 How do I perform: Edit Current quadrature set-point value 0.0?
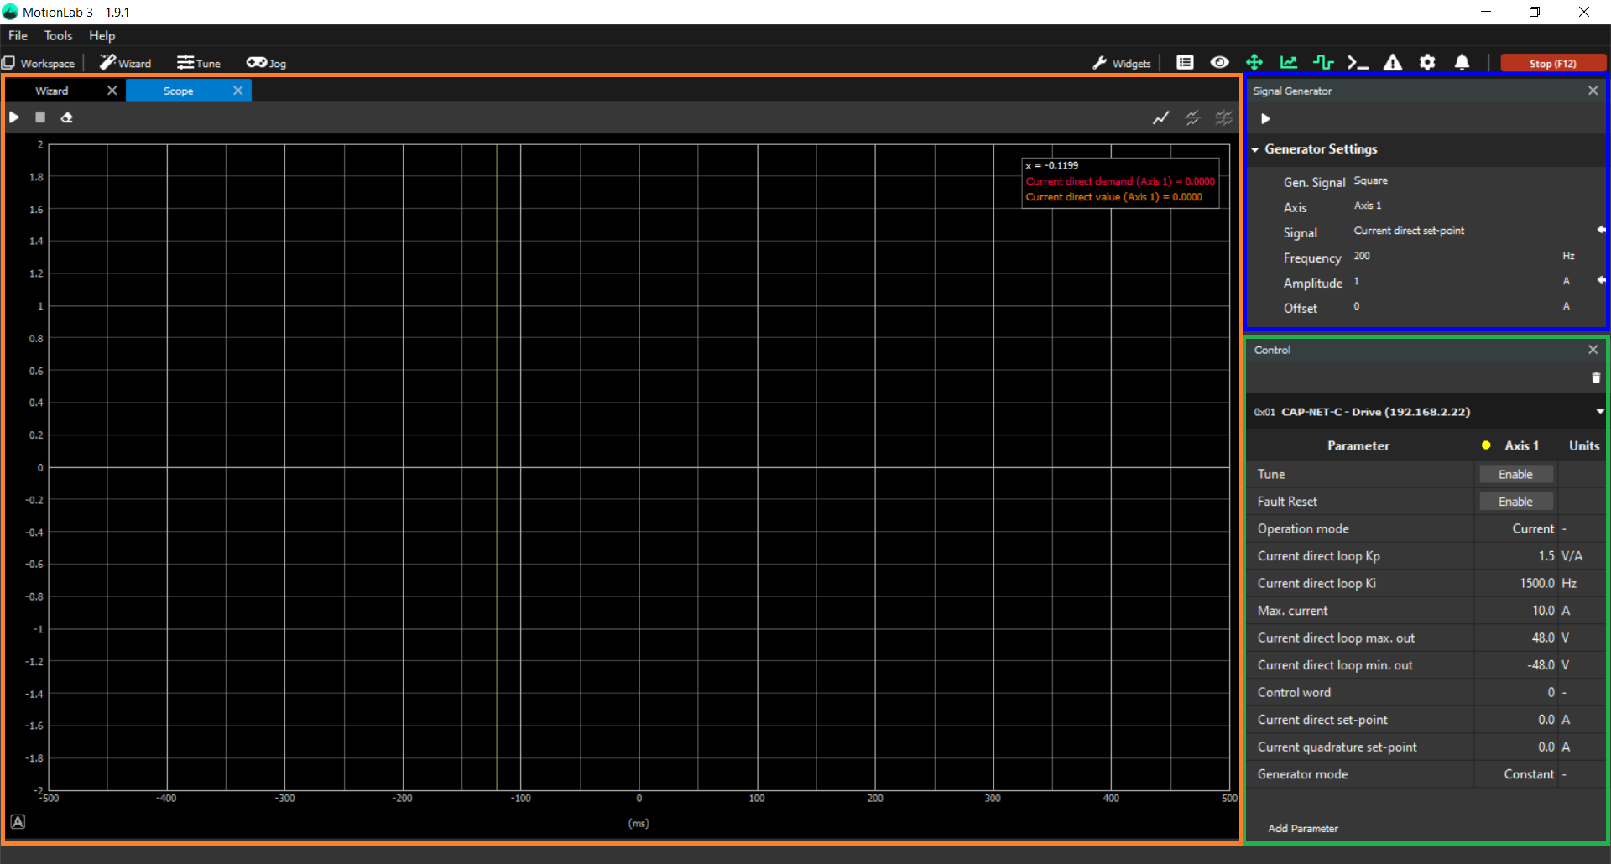[x=1515, y=747]
